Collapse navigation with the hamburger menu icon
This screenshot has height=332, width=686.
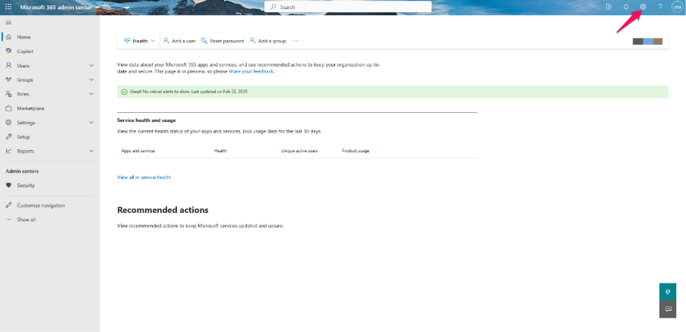tap(8, 23)
